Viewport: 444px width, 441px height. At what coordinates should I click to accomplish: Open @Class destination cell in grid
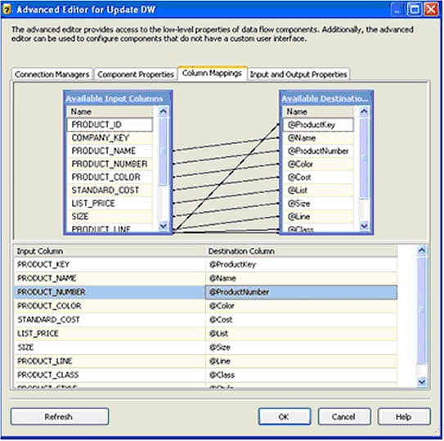301,375
